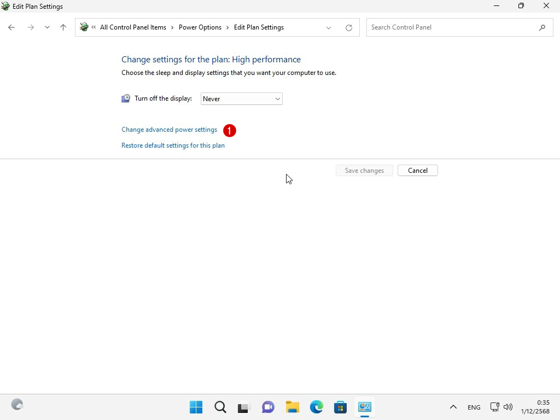The image size is (560, 420).
Task: Open the address bar history dropdown
Action: pos(329,27)
